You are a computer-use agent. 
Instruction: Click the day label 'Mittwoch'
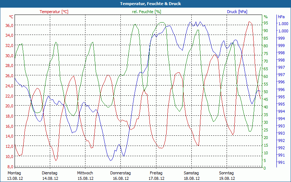pos(85,173)
